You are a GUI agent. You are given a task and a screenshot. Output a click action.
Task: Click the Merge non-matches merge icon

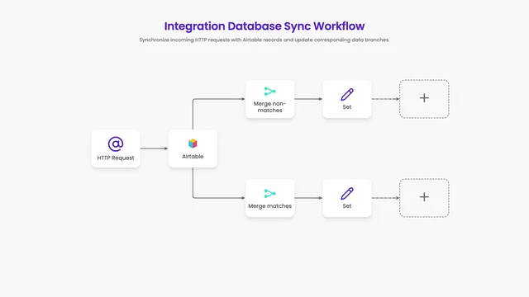click(x=270, y=92)
